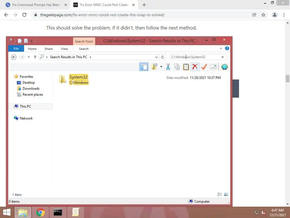
Task: Open the File tab in Explorer
Action: pos(16,49)
